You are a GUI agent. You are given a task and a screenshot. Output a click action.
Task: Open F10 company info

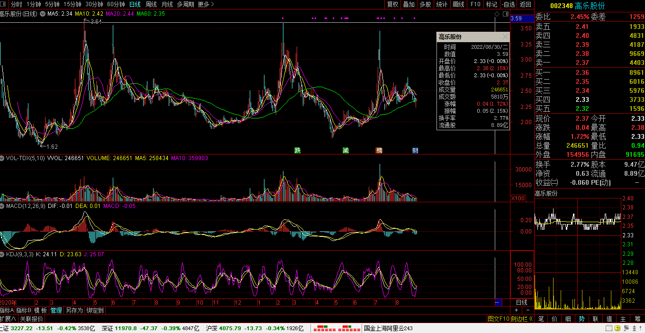pyautogui.click(x=475, y=4)
